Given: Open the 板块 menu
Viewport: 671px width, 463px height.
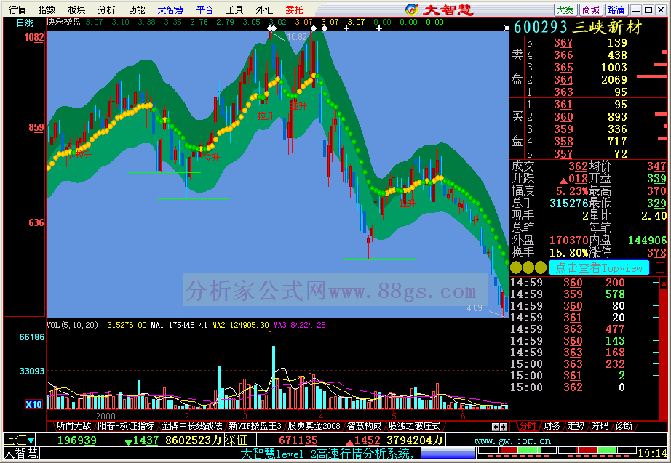Looking at the screenshot, I should point(76,9).
